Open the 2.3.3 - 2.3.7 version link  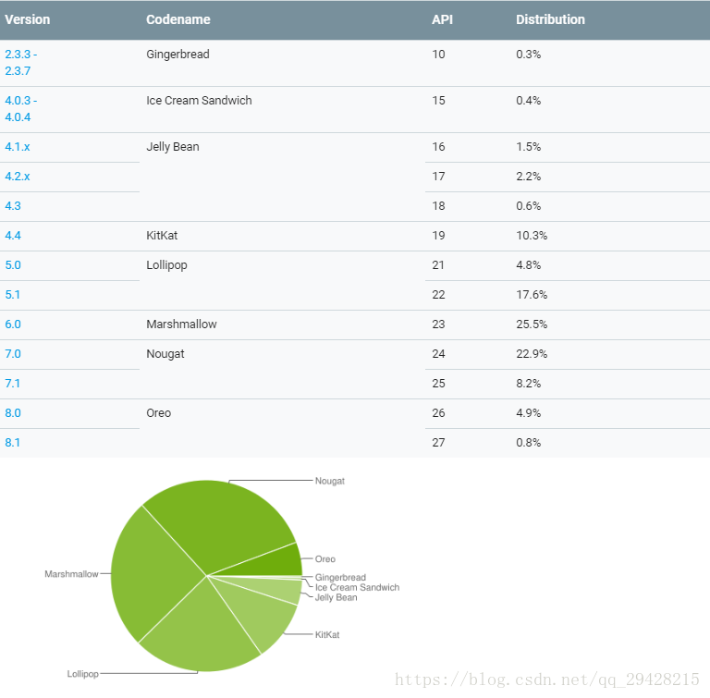click(x=21, y=63)
